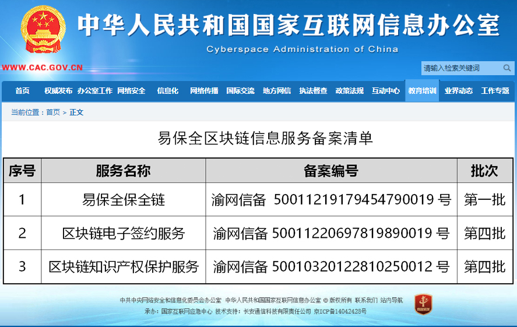The width and height of the screenshot is (517, 327).
Task: Open the 互动中心 navigation tab
Action: click(x=386, y=91)
